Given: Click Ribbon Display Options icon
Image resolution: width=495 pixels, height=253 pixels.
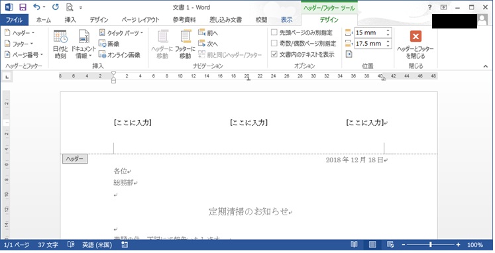Looking at the screenshot, I should point(443,7).
